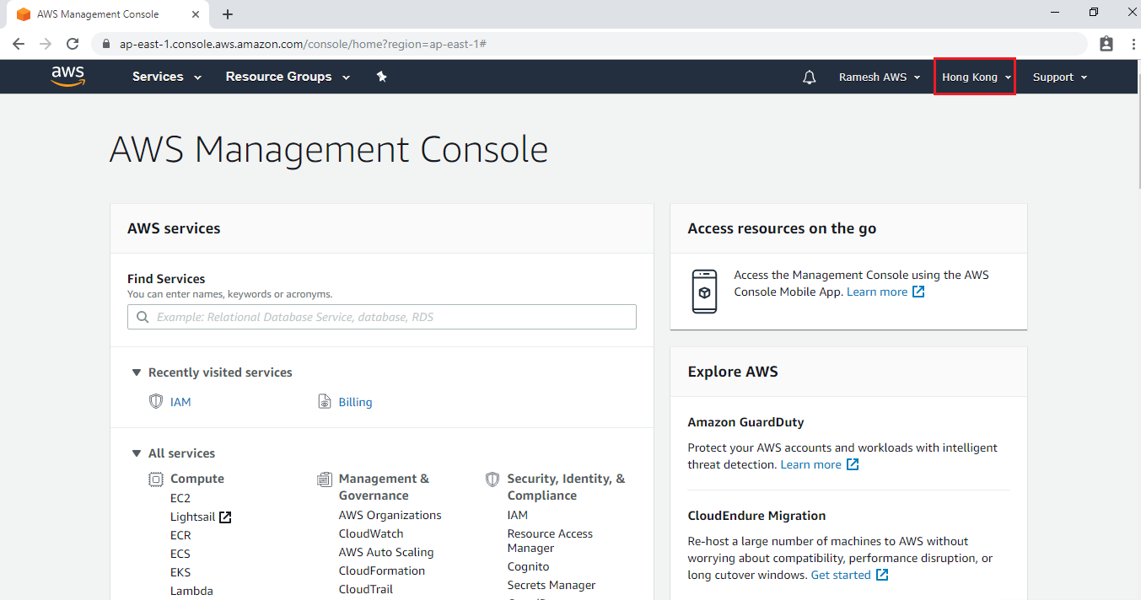Open the EKS service
This screenshot has height=600, width=1141.
coord(180,572)
